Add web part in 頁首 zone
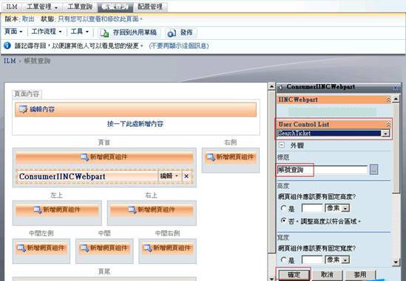406x281 pixels. [104, 157]
